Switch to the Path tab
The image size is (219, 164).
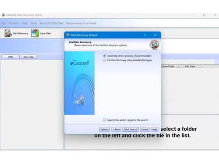click(11, 57)
